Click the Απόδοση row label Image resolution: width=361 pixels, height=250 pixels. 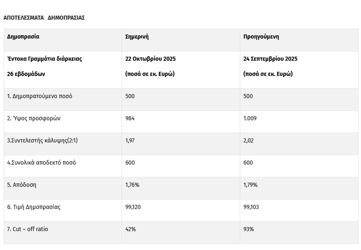[22, 185]
